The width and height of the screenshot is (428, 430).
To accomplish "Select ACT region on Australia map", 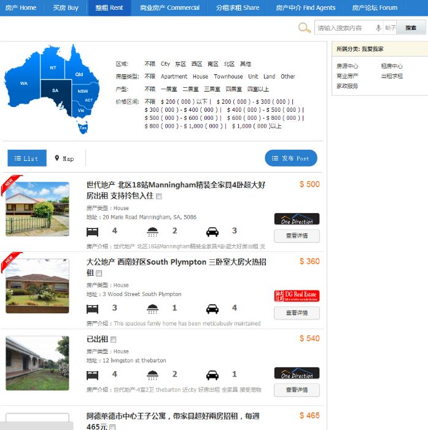I will (88, 100).
